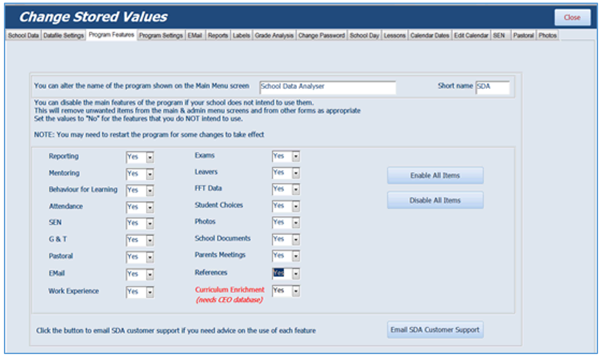The width and height of the screenshot is (602, 358).
Task: Click the Reporting label text
Action: [64, 156]
